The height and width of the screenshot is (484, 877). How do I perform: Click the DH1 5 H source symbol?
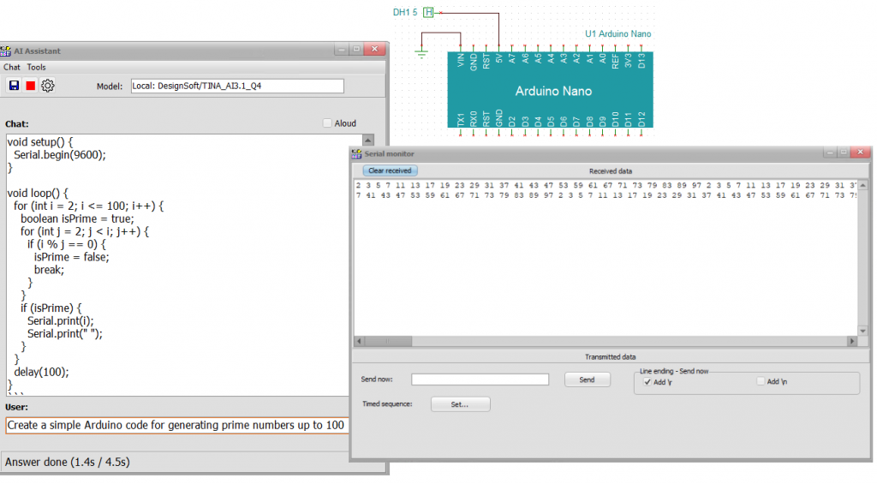point(428,12)
